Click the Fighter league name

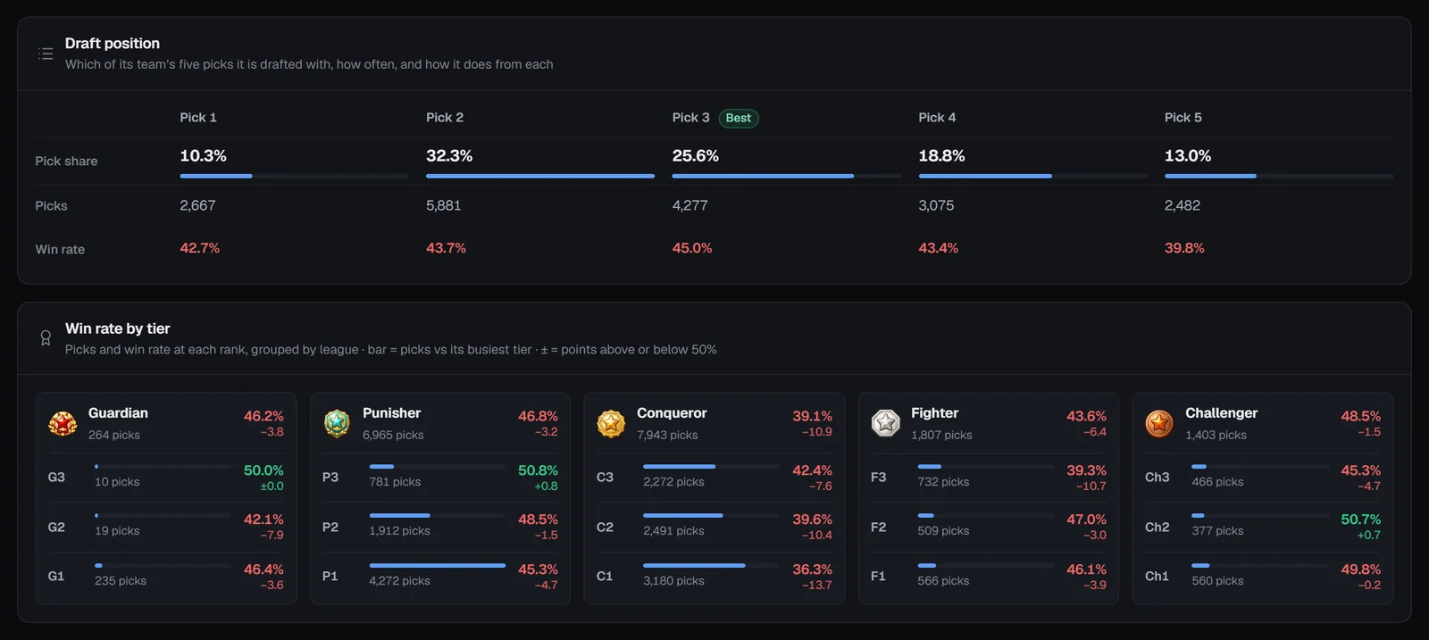(934, 413)
